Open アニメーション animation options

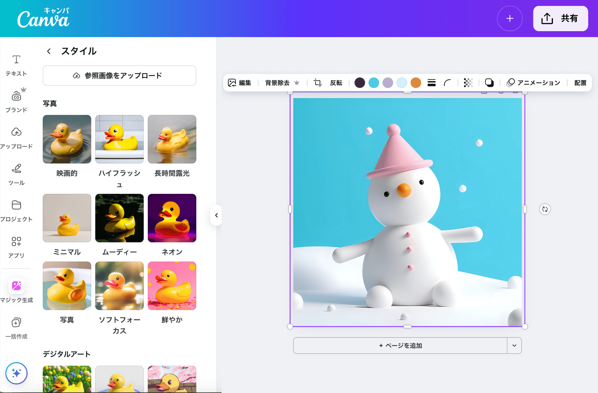(533, 83)
